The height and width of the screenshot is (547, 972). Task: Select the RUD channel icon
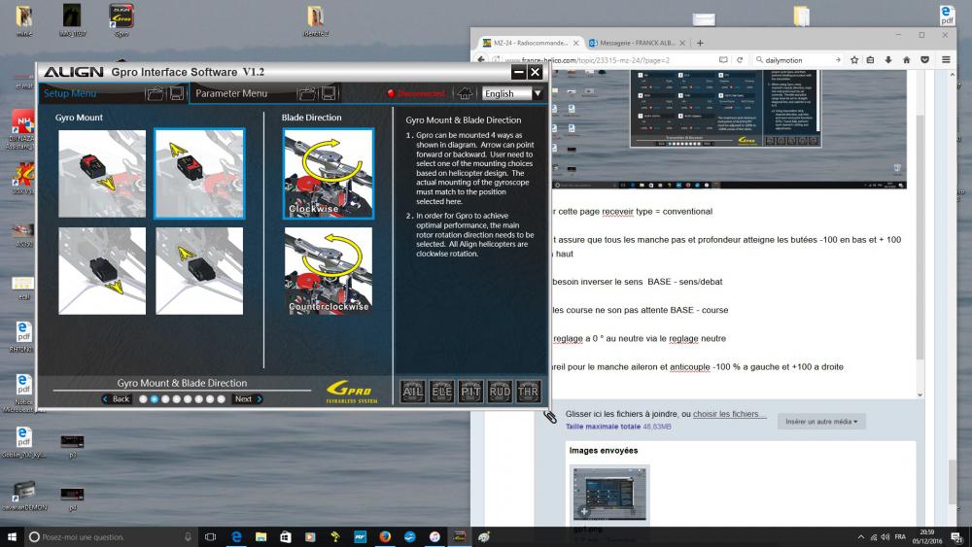499,392
